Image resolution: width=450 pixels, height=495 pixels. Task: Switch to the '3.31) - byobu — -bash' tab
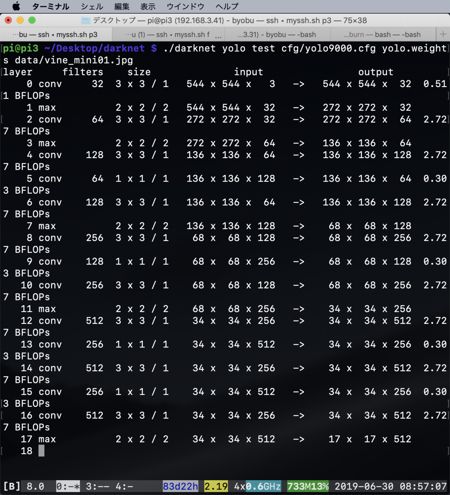(x=277, y=34)
